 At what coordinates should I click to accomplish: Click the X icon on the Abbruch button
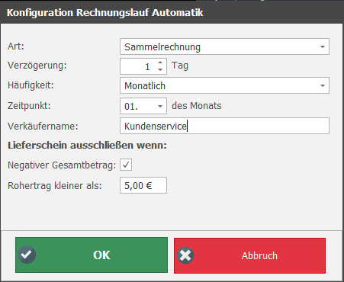pos(185,255)
